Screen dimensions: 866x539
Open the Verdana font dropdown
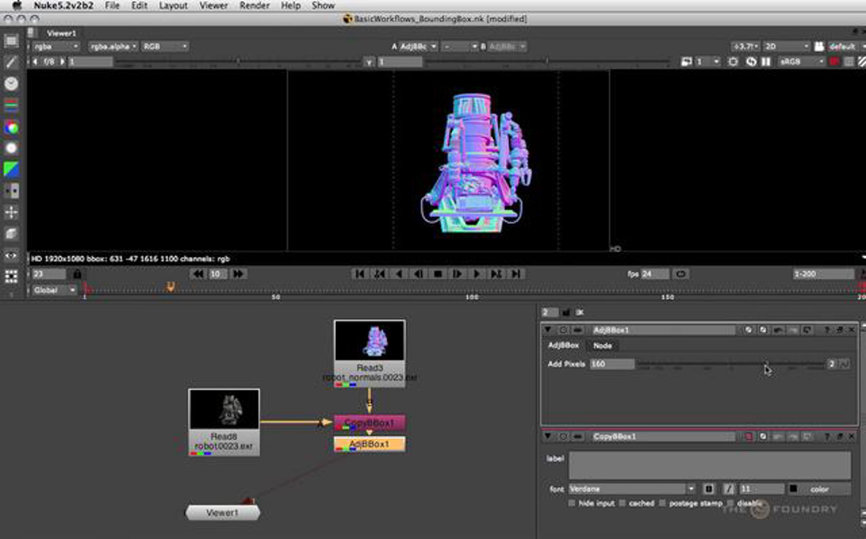[x=632, y=489]
